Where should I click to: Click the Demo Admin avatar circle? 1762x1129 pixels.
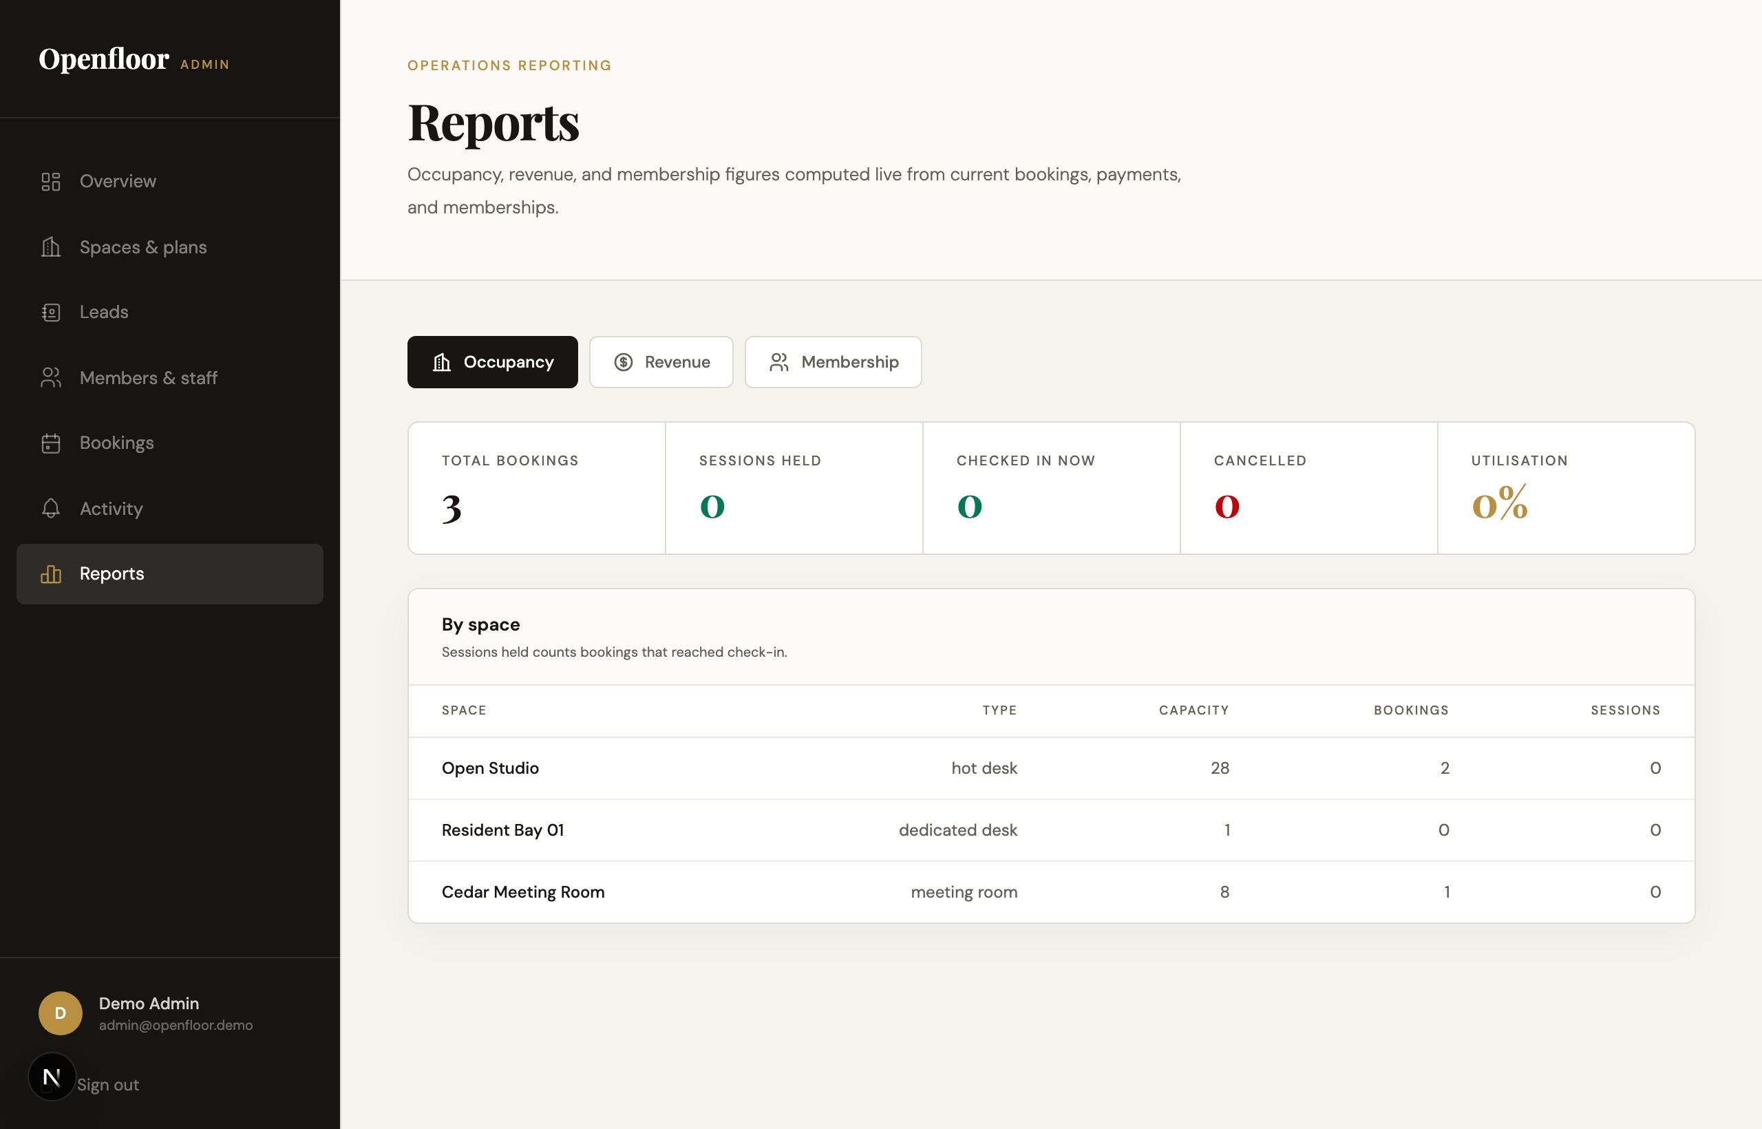pos(60,1013)
